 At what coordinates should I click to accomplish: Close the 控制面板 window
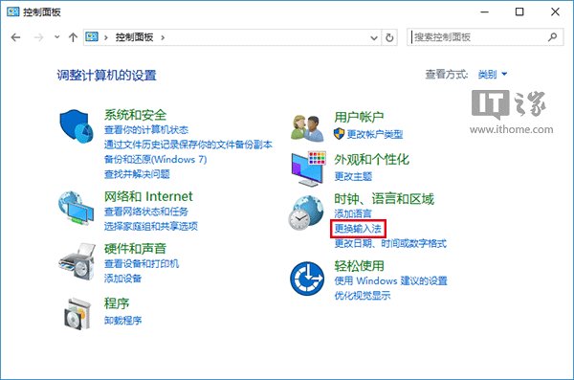click(x=555, y=11)
